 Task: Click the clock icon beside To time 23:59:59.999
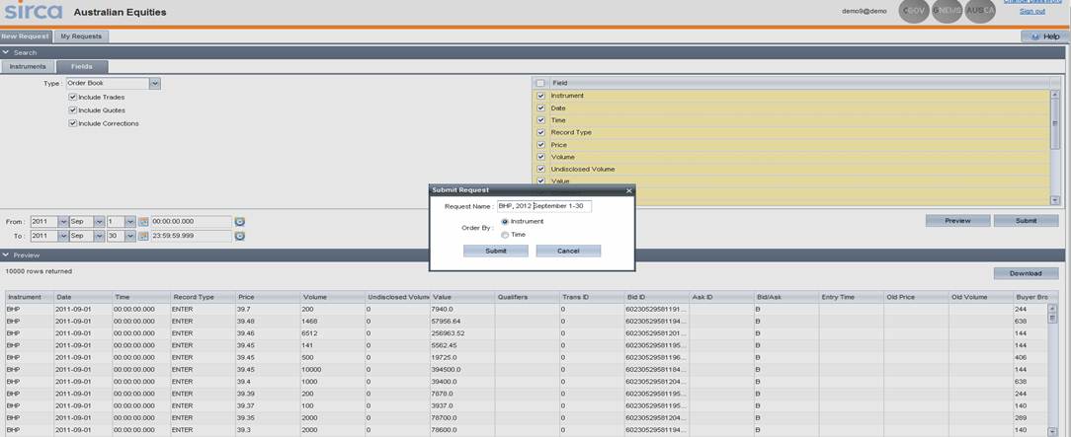point(240,236)
